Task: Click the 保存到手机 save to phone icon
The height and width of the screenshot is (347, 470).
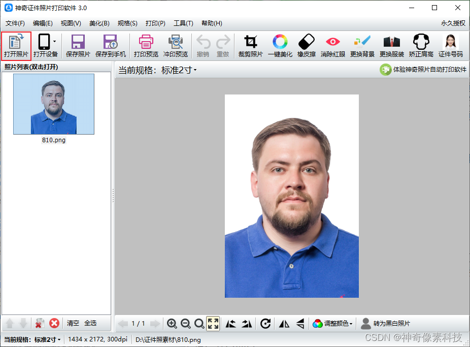Action: tap(111, 46)
